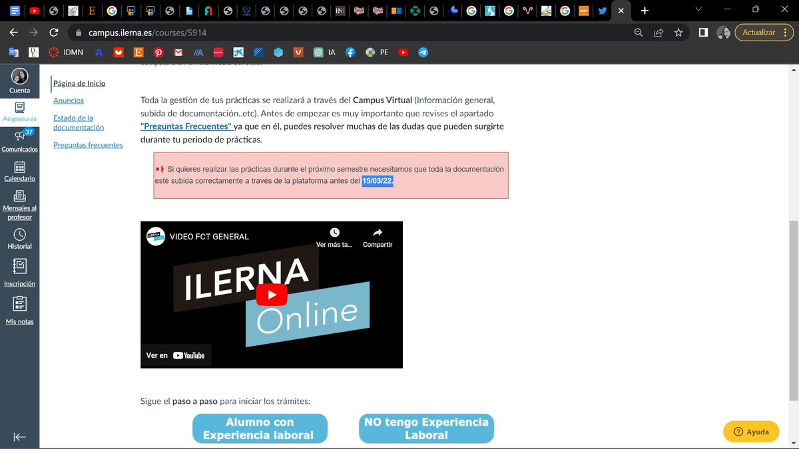The image size is (799, 449).
Task: Open Ver en YouTube link
Action: coord(176,356)
